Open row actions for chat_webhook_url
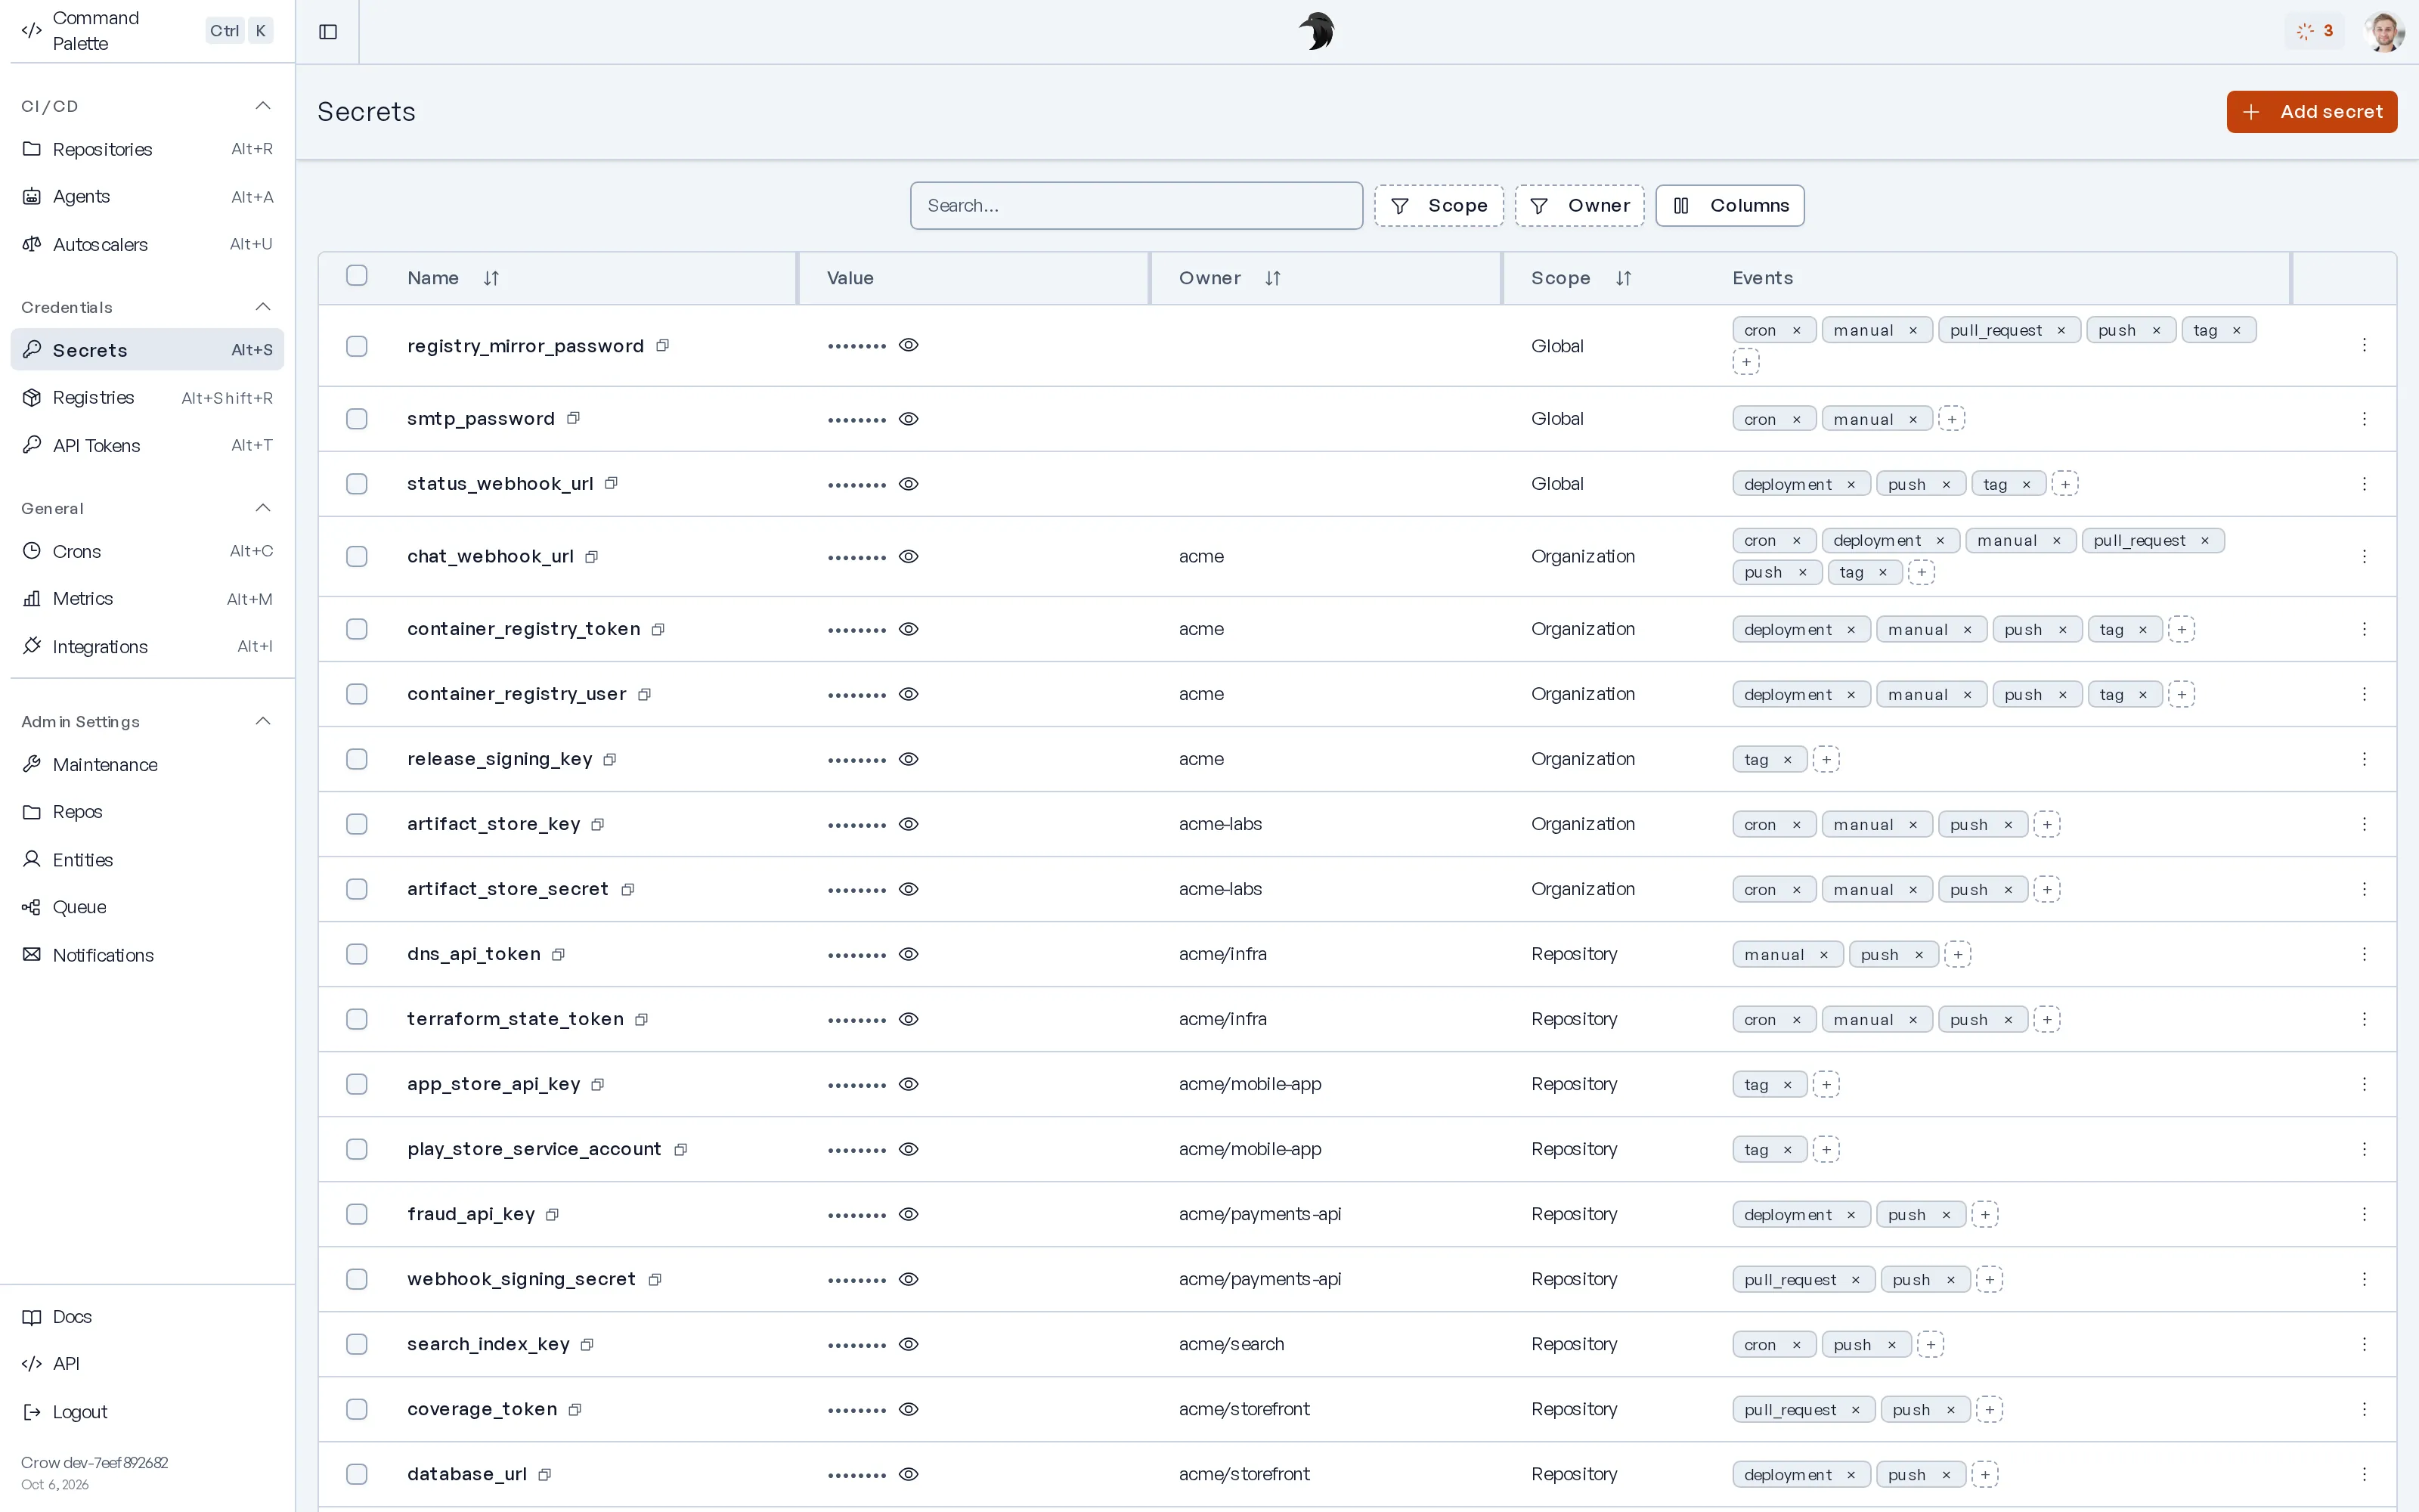Screen dimensions: 2419x1512 pyautogui.click(x=2364, y=556)
